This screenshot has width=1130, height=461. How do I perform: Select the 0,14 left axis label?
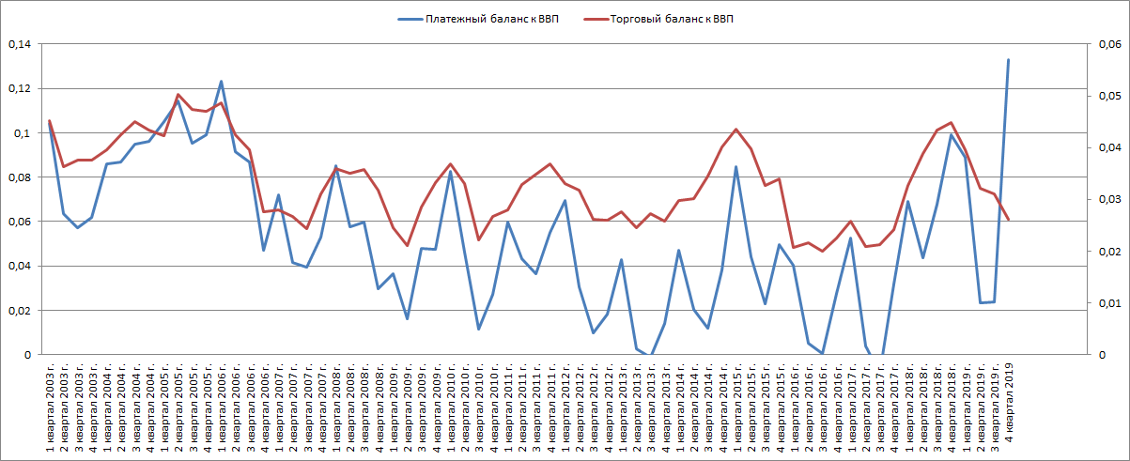tap(18, 44)
